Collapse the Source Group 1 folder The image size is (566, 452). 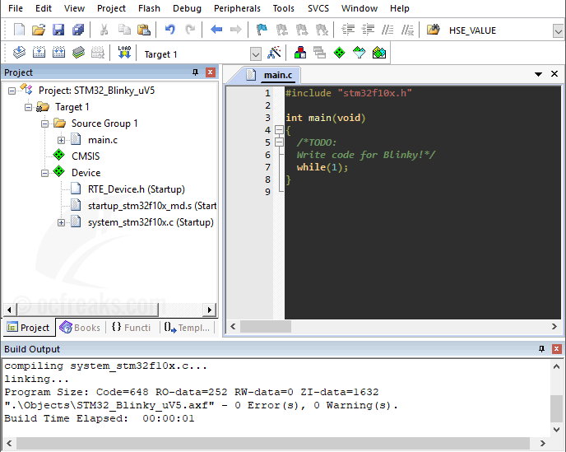45,123
